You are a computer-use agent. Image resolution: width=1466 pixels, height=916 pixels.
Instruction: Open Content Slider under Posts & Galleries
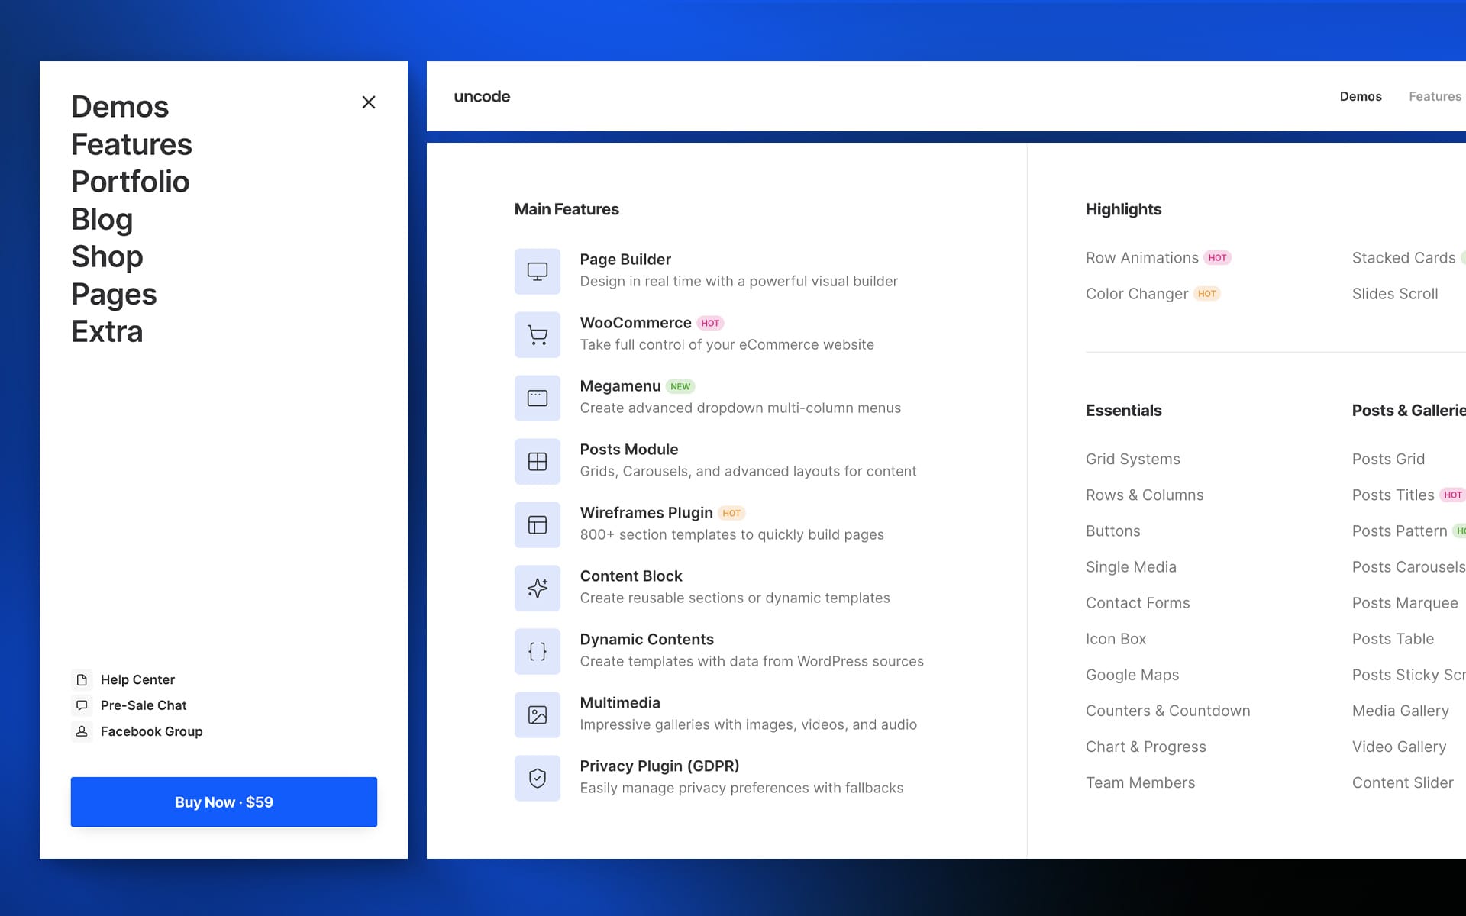coord(1403,782)
